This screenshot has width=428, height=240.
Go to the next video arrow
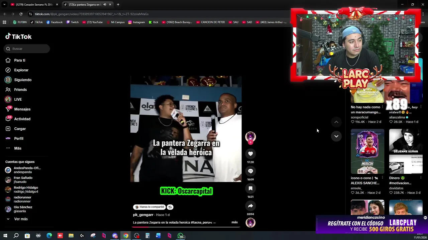click(x=336, y=136)
